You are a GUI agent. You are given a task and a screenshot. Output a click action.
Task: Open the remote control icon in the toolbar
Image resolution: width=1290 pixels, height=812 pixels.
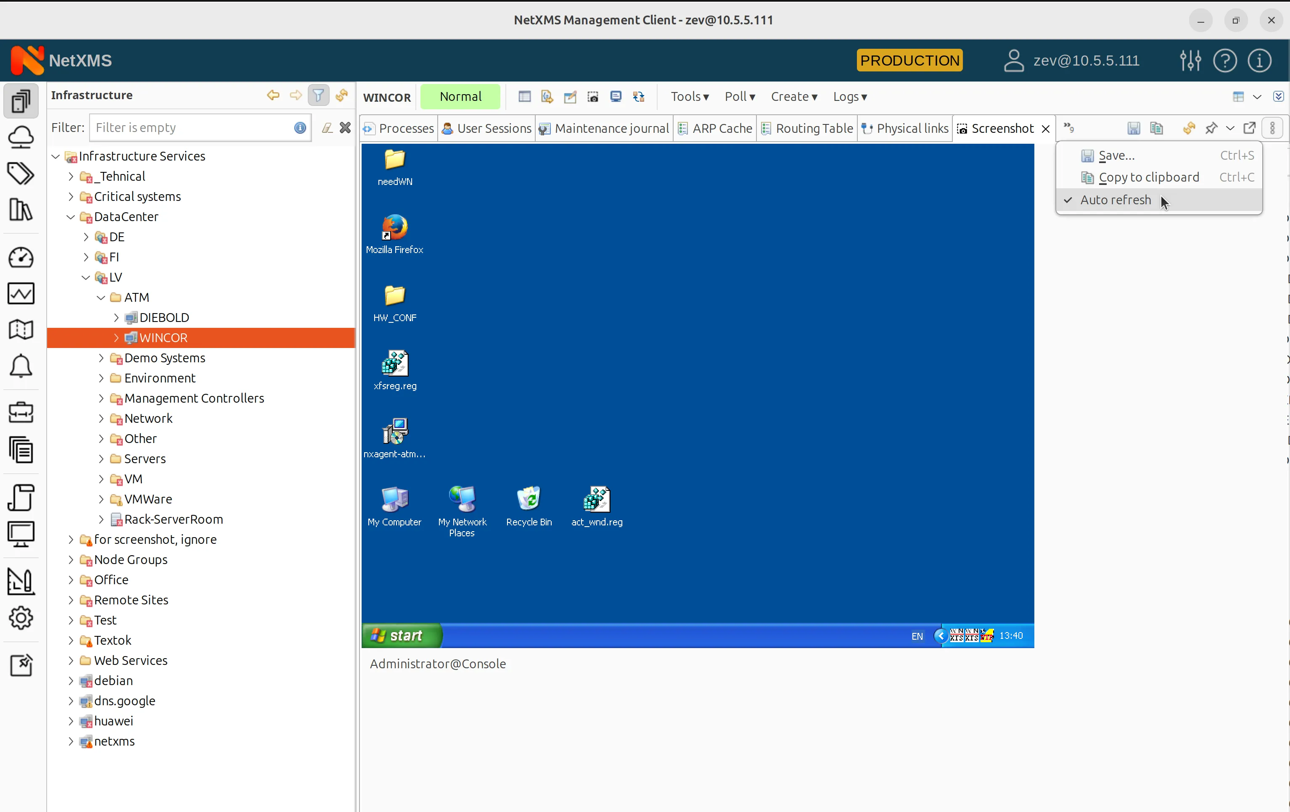616,97
